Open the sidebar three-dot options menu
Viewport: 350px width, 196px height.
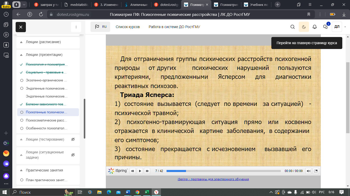(76, 27)
